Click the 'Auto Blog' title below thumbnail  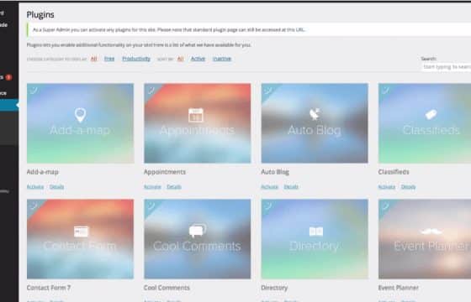(275, 172)
